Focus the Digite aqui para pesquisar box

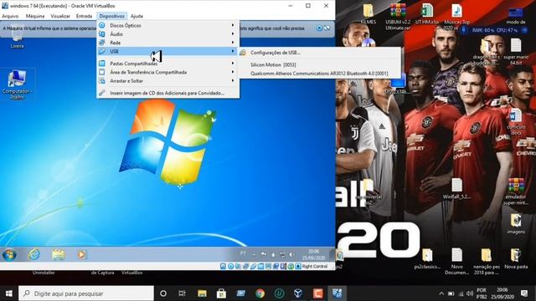coord(86,293)
